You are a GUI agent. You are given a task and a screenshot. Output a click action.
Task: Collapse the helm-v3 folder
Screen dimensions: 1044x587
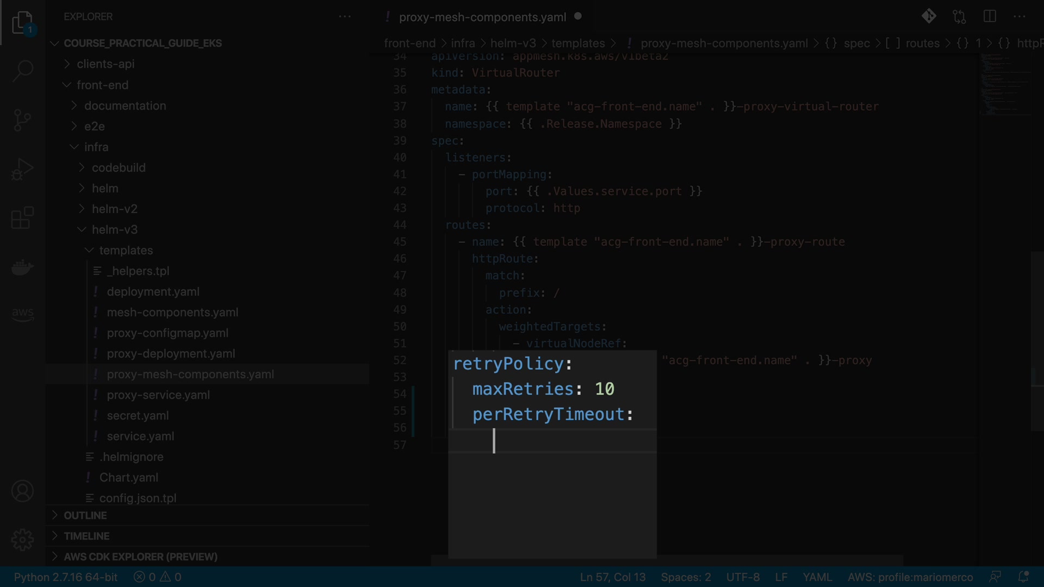(114, 229)
